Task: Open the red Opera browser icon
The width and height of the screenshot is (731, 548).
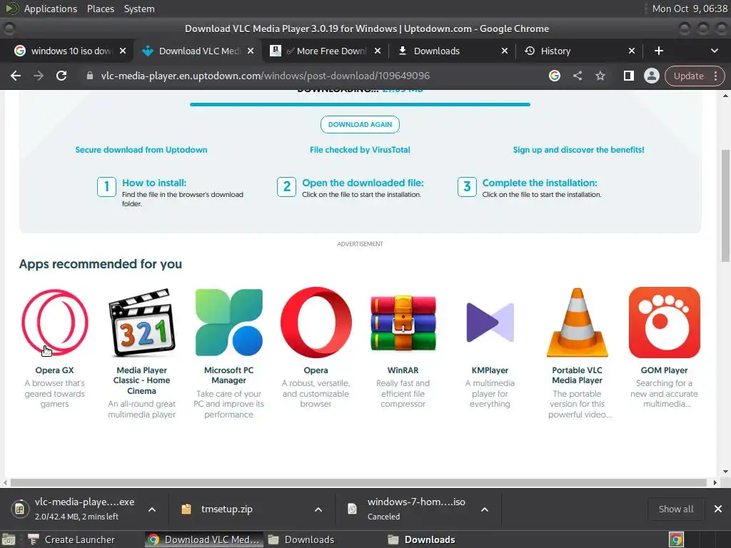Action: pyautogui.click(x=316, y=323)
